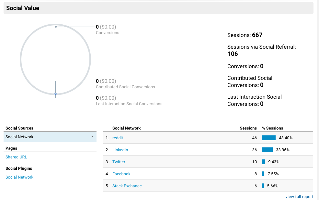Click the LinkedIn 33.96% sessions bar

click(x=267, y=150)
